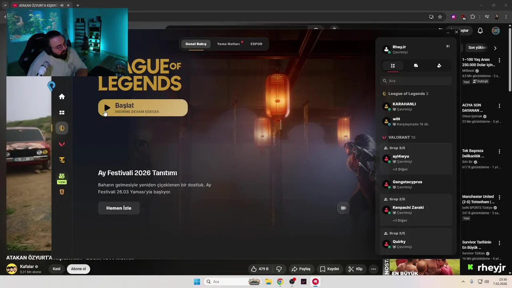
Task: Open Chrome tab search dropdown
Action: point(5,5)
